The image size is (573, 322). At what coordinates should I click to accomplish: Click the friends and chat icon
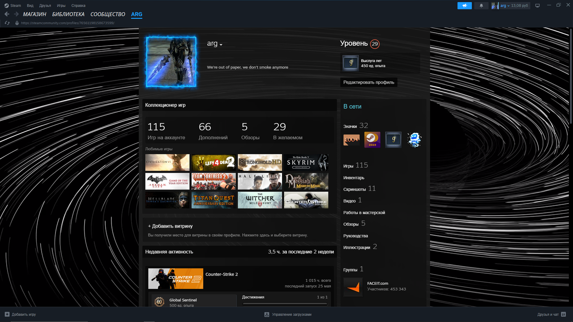point(564,314)
